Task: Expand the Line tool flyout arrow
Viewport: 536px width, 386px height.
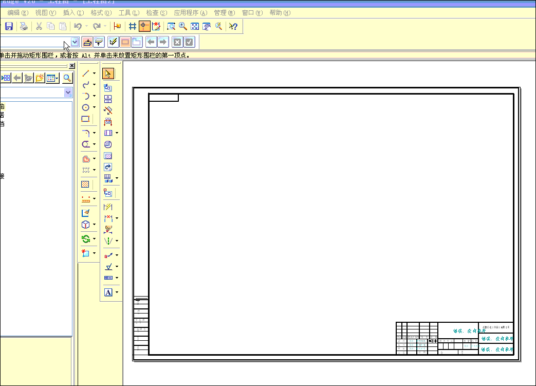Action: (x=95, y=73)
